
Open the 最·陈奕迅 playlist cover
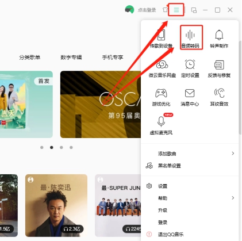[x=56, y=205]
